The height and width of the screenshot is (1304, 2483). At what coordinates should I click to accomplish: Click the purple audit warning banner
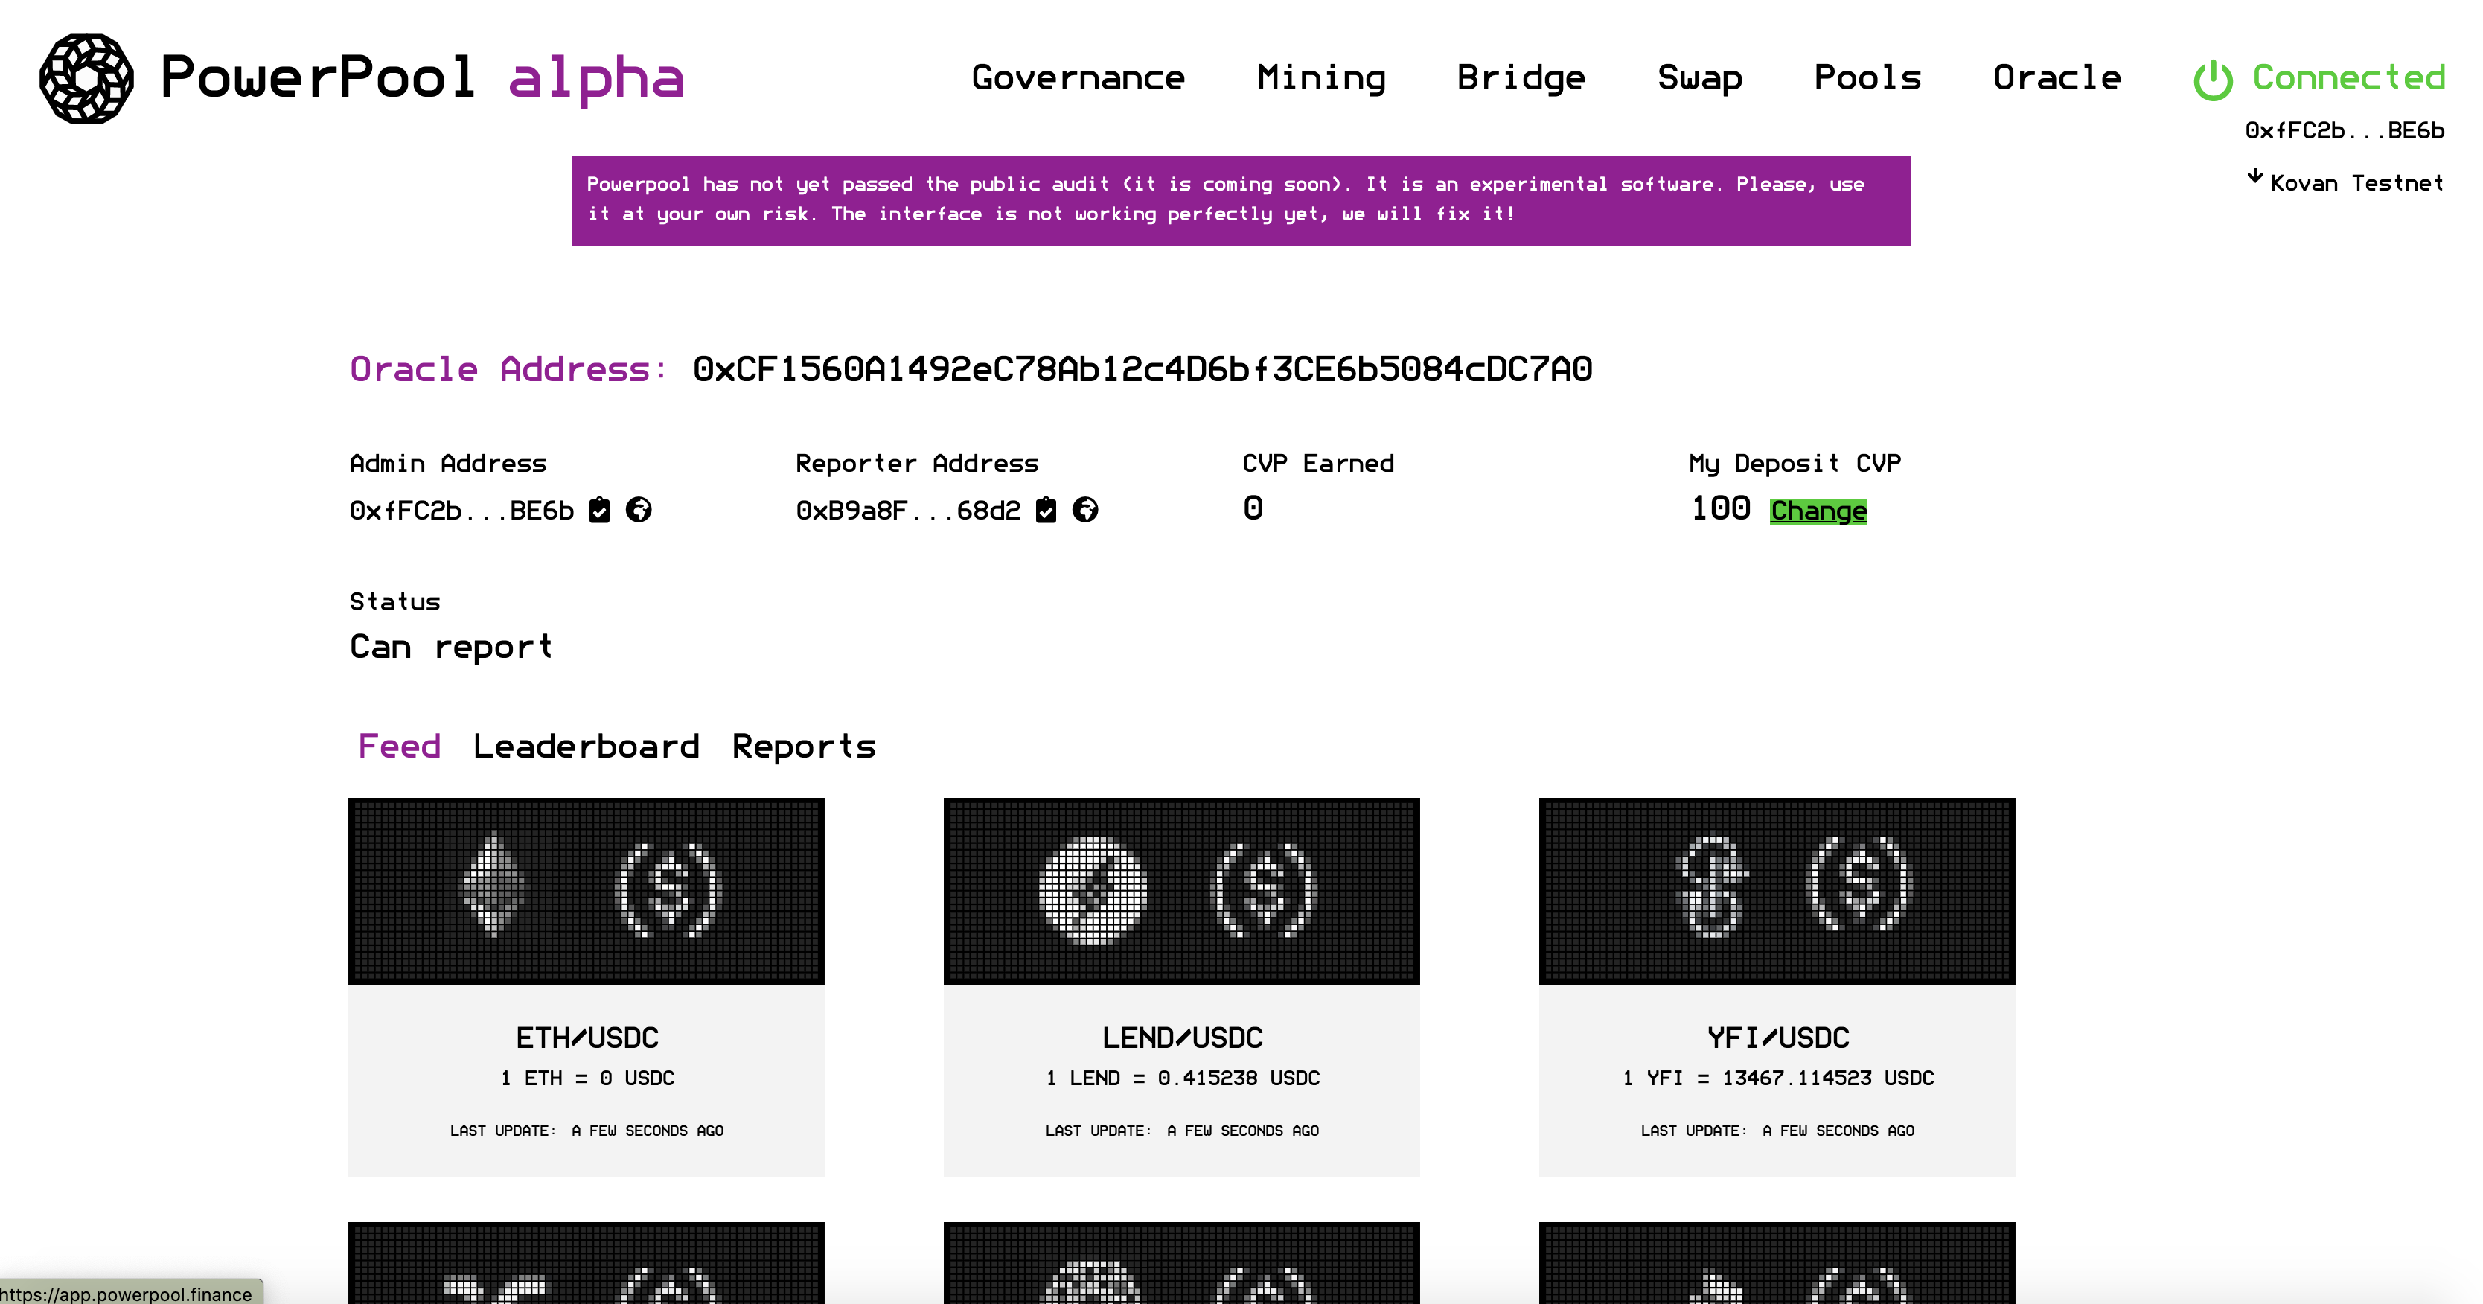point(1241,200)
